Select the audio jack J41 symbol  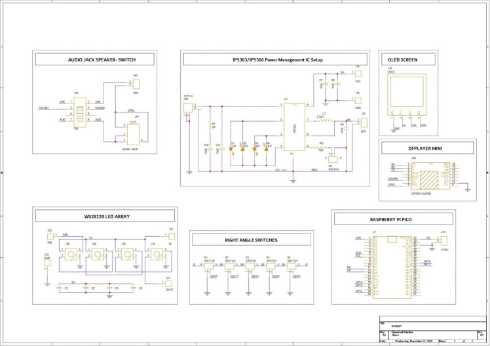[x=133, y=134]
